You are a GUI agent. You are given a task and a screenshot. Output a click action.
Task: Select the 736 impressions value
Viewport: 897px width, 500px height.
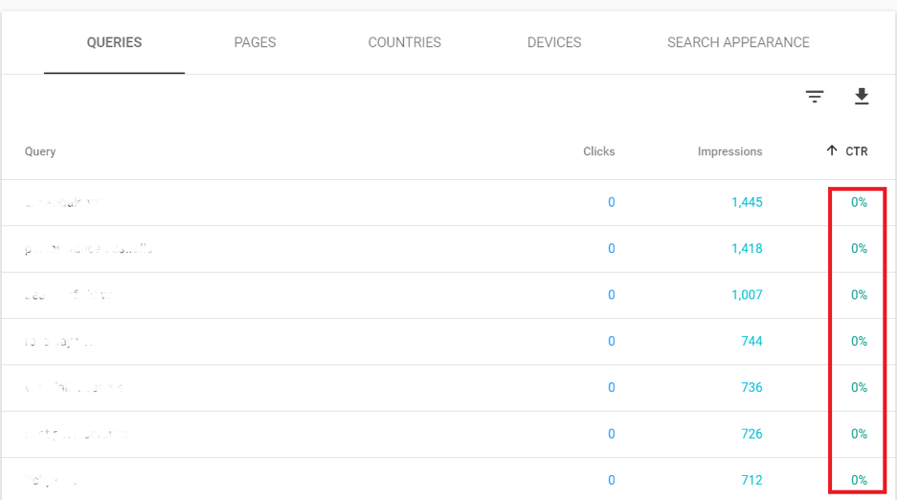coord(751,388)
